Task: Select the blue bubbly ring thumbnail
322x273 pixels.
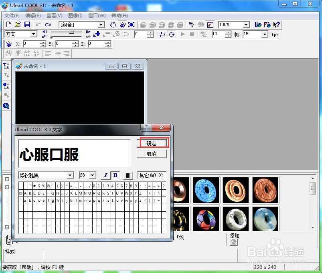Action: [206, 190]
